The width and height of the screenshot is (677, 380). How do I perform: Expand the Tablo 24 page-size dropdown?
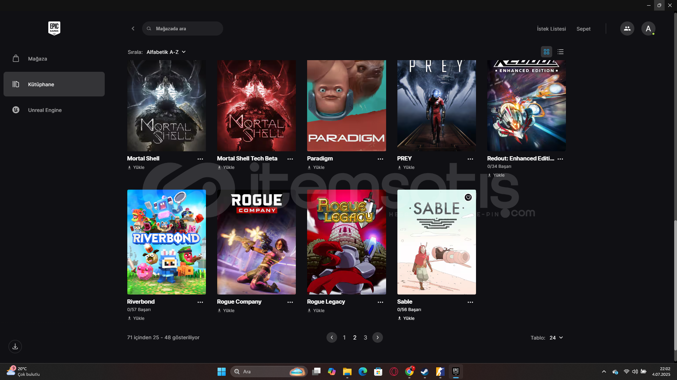click(x=556, y=338)
